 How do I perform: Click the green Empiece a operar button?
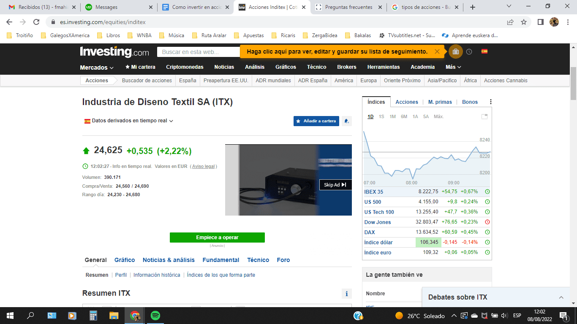tap(217, 238)
